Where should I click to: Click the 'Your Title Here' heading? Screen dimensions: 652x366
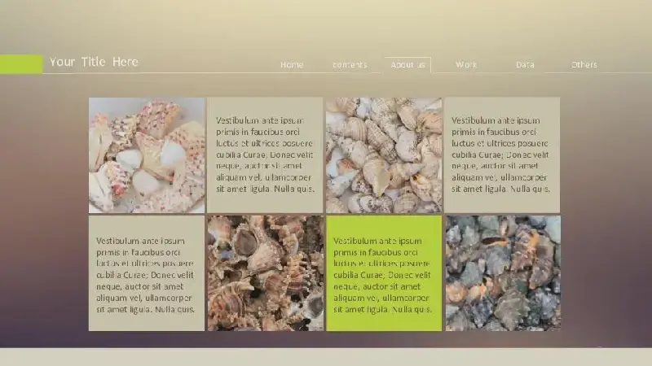pos(94,62)
